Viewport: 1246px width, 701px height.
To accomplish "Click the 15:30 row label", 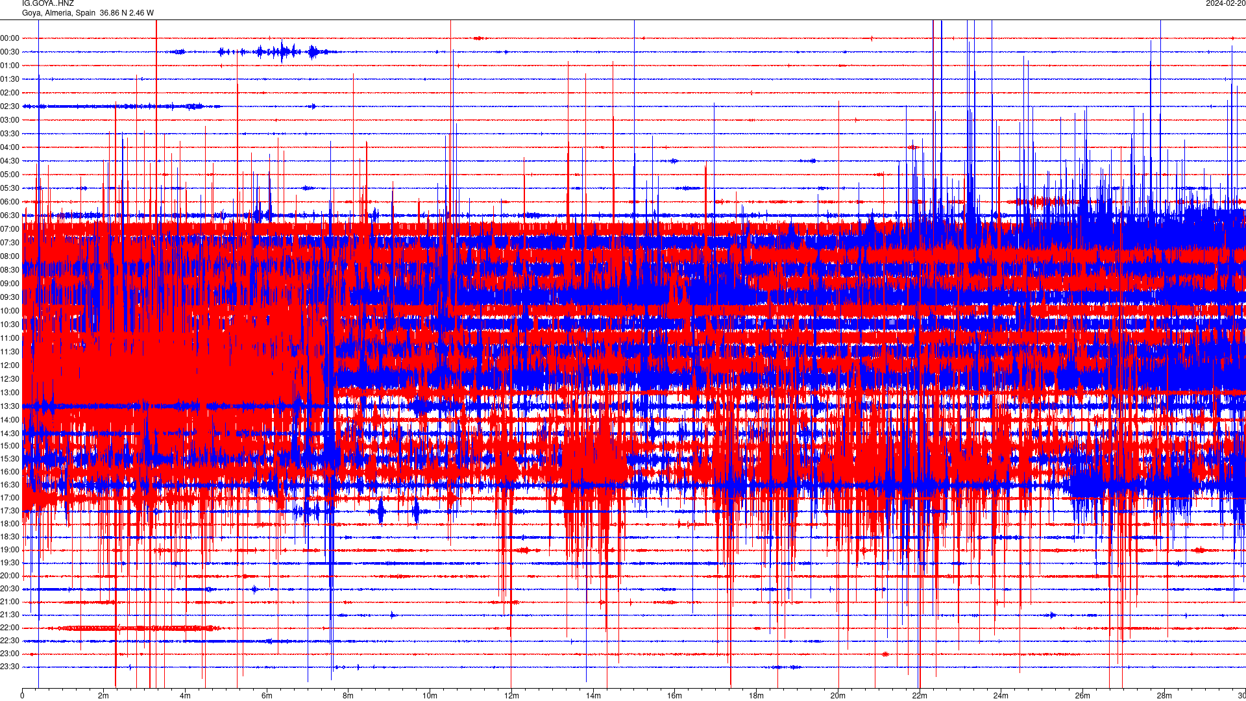I will point(10,459).
